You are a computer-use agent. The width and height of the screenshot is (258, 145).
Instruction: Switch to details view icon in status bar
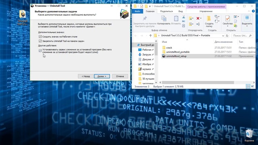[248, 87]
